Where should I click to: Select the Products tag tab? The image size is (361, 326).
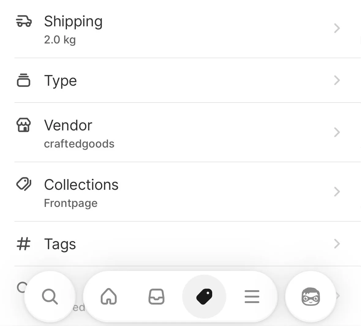(204, 297)
